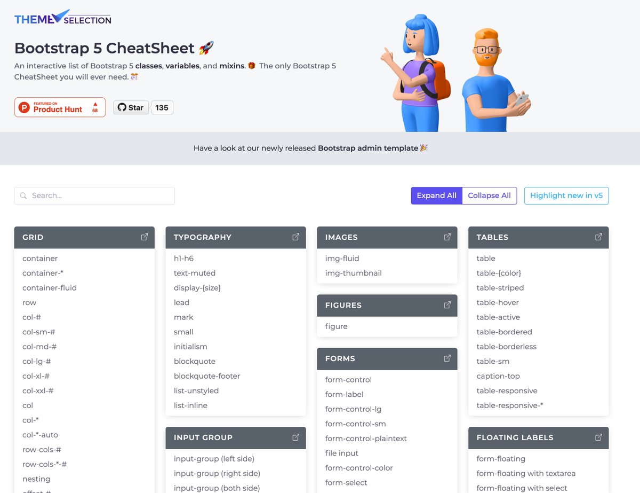Select the list-inline entry
This screenshot has width=640, height=493.
tap(190, 405)
